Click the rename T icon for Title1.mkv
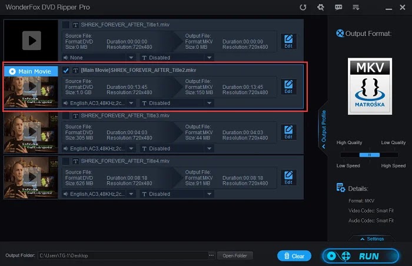The height and width of the screenshot is (266, 412). (x=76, y=25)
